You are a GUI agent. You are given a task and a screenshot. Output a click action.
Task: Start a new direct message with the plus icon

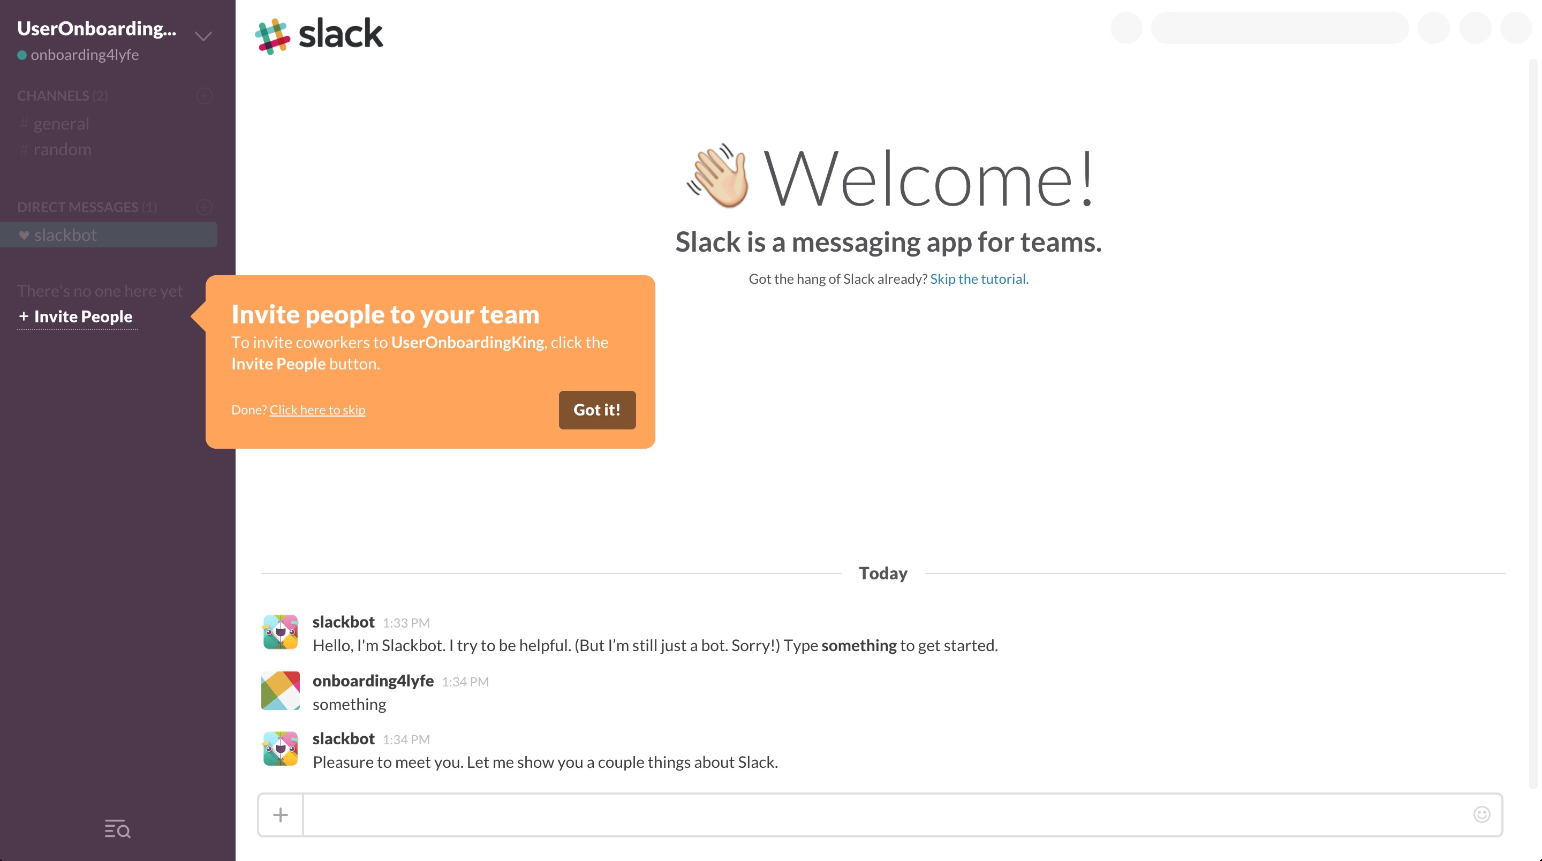click(204, 207)
